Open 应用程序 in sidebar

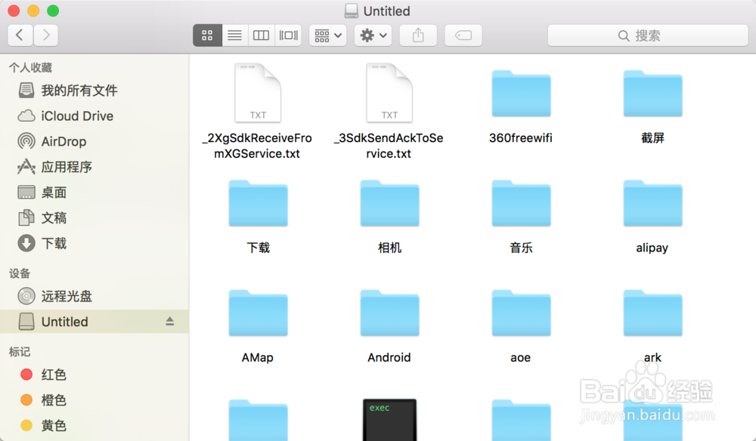94,167
